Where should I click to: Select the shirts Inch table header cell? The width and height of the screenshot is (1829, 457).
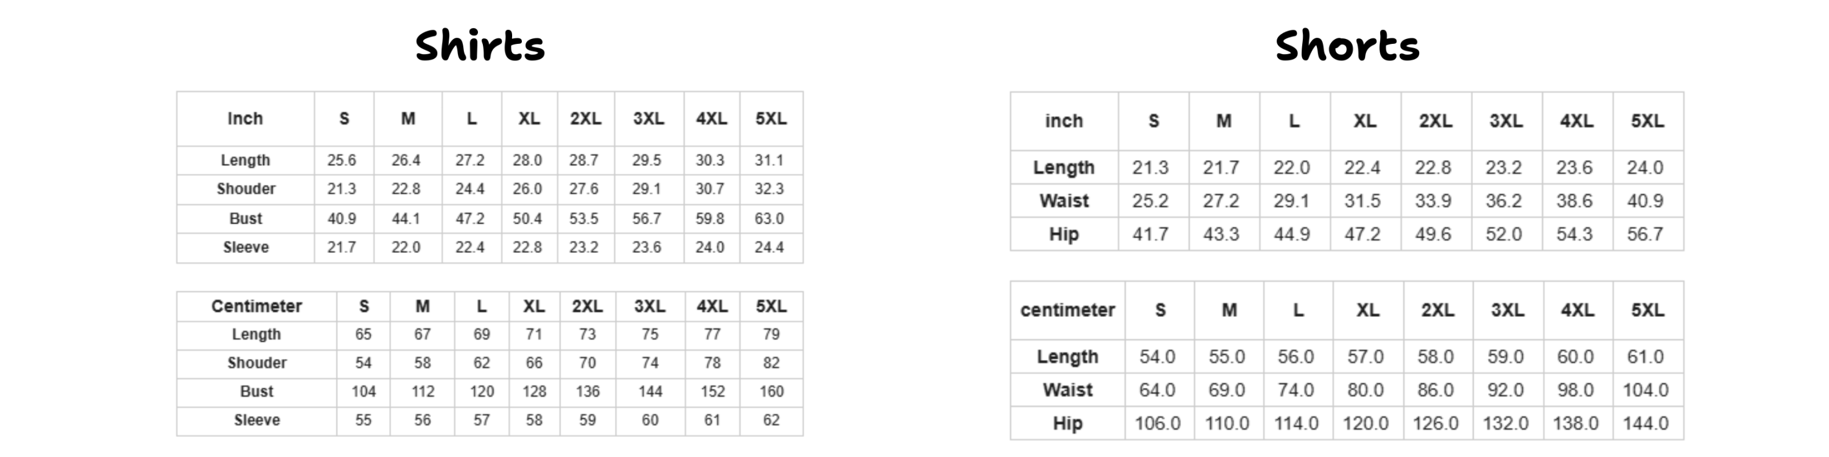[x=245, y=118]
